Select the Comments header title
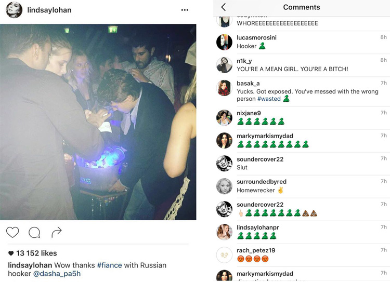The width and height of the screenshot is (390, 282). coord(302,7)
